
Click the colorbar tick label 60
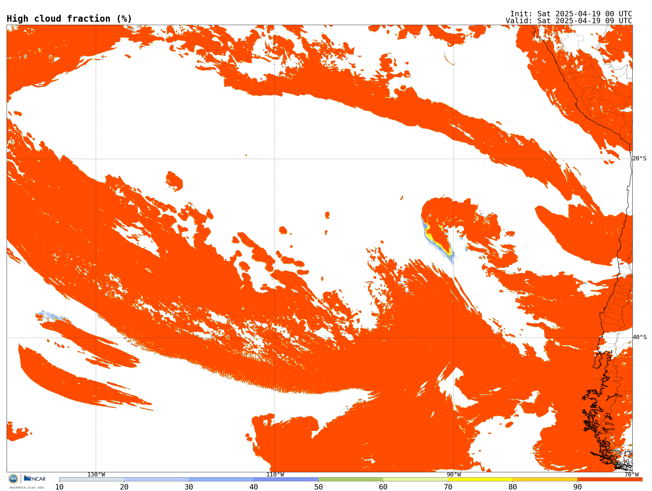(x=383, y=487)
